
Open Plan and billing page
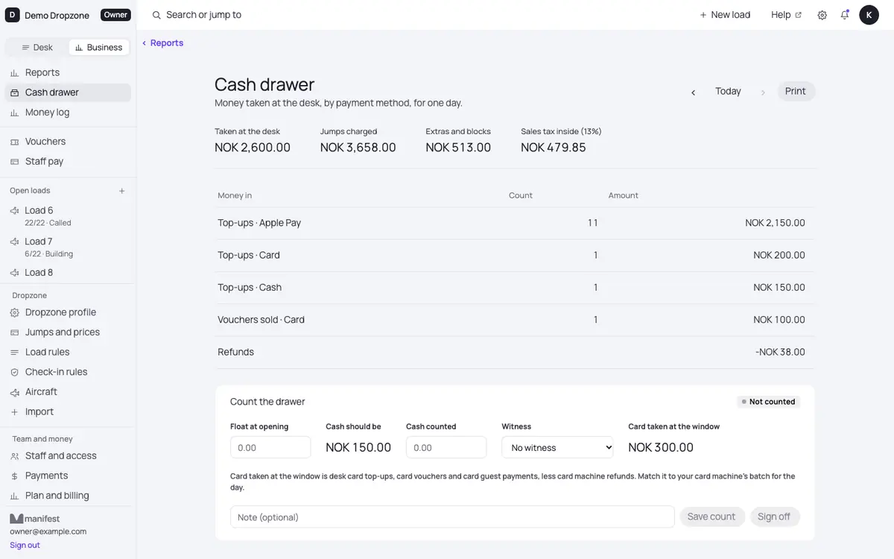pos(68,496)
